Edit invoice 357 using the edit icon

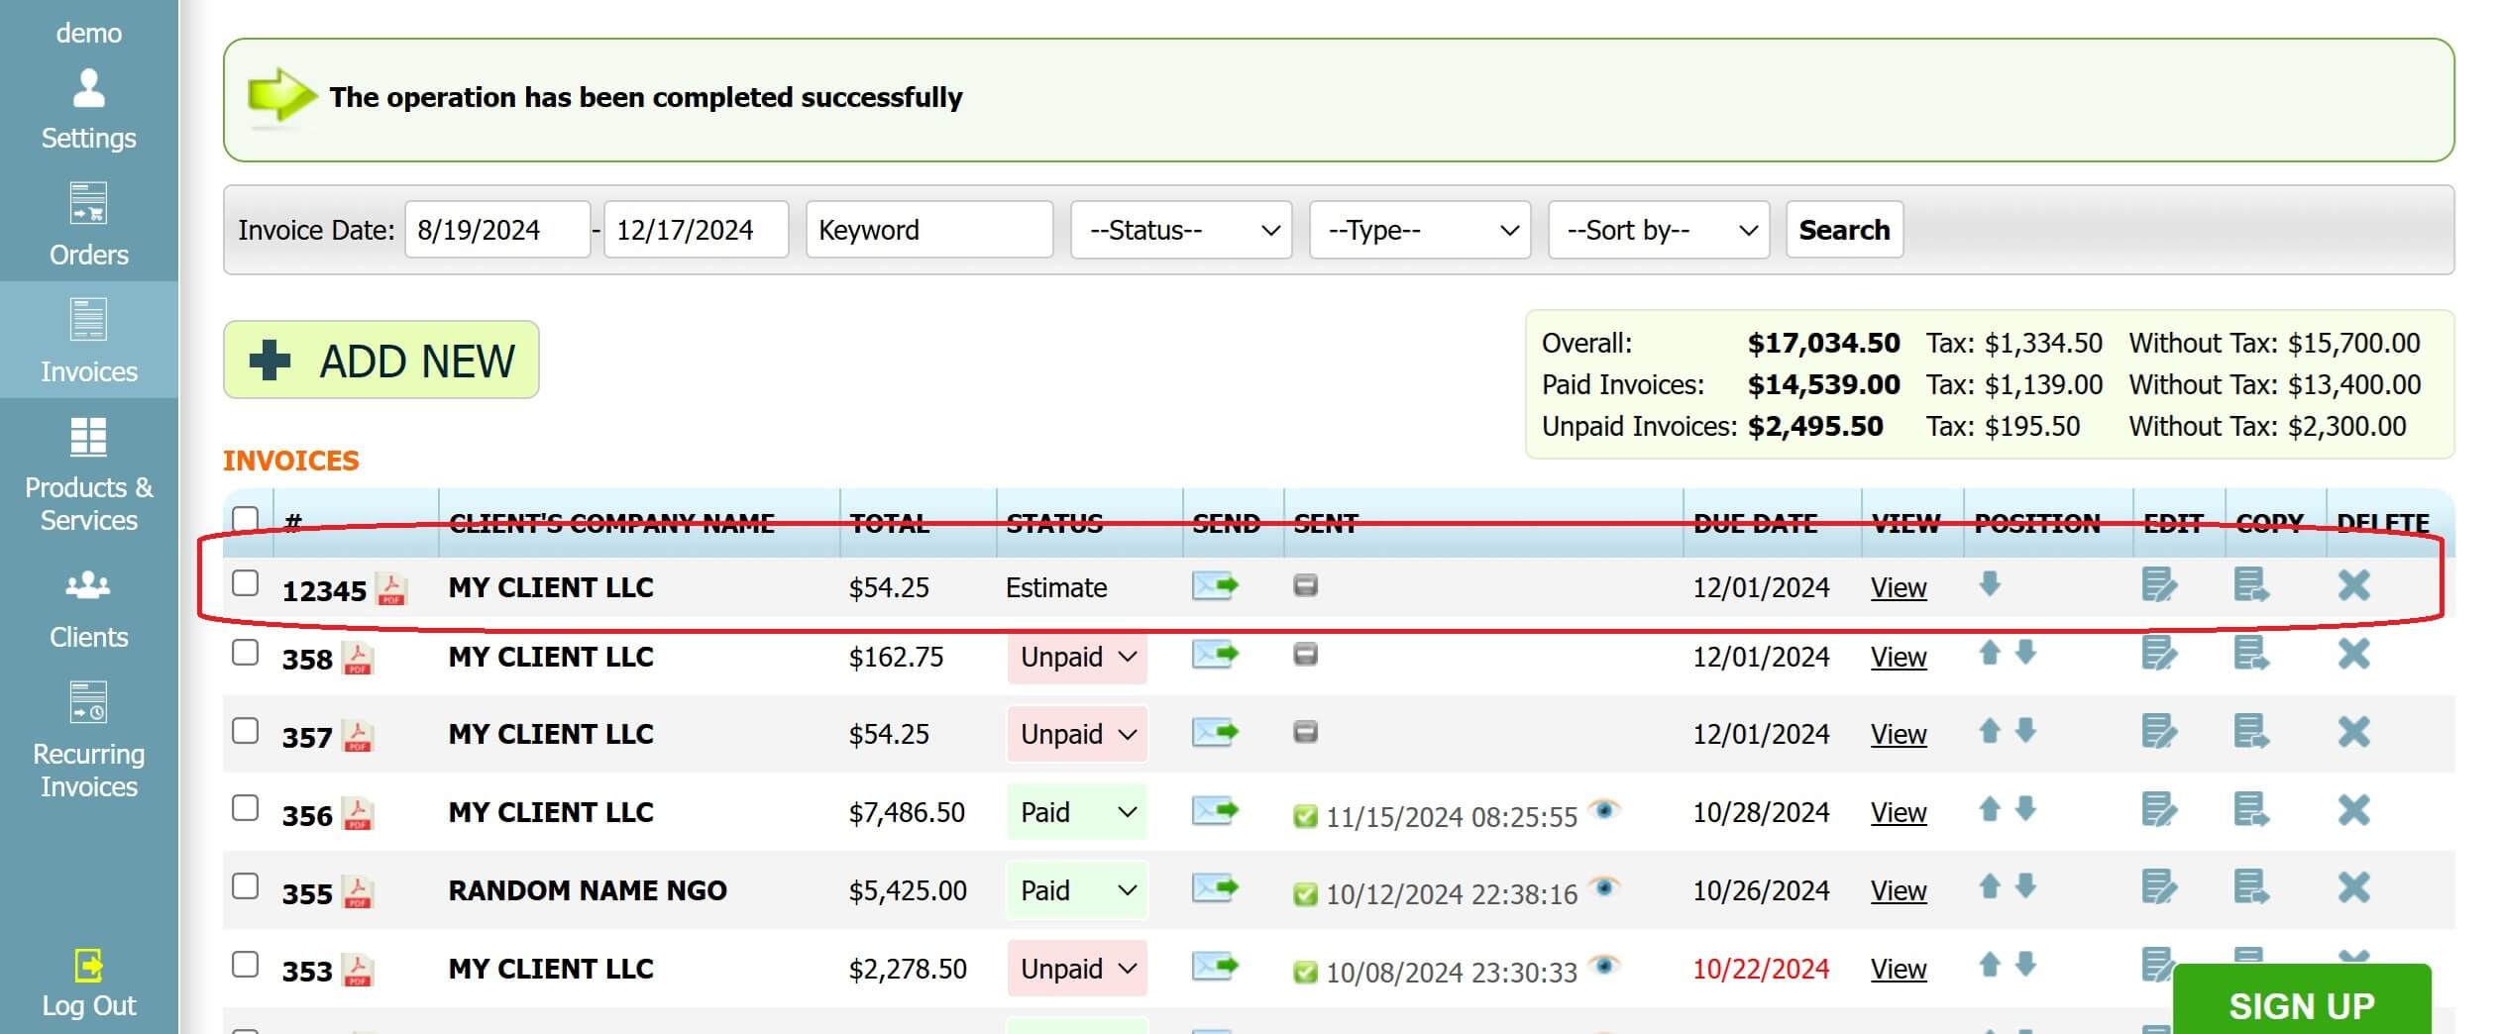[2158, 733]
